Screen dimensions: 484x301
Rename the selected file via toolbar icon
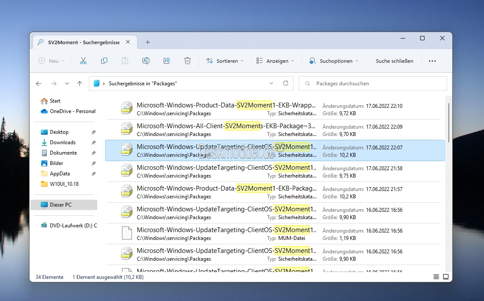click(x=146, y=61)
